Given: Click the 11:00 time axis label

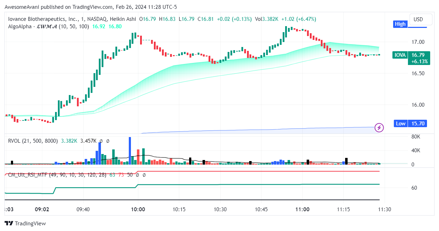Looking at the screenshot, I should [x=302, y=209].
